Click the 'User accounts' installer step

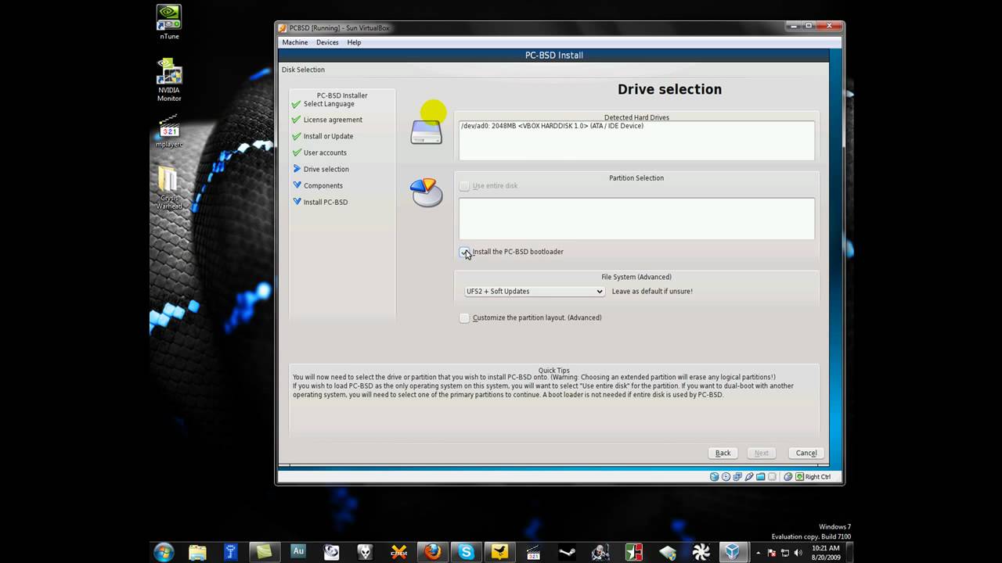coord(325,152)
